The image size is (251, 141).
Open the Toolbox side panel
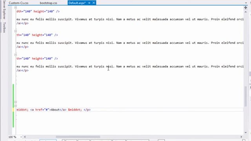pyautogui.click(x=4, y=27)
